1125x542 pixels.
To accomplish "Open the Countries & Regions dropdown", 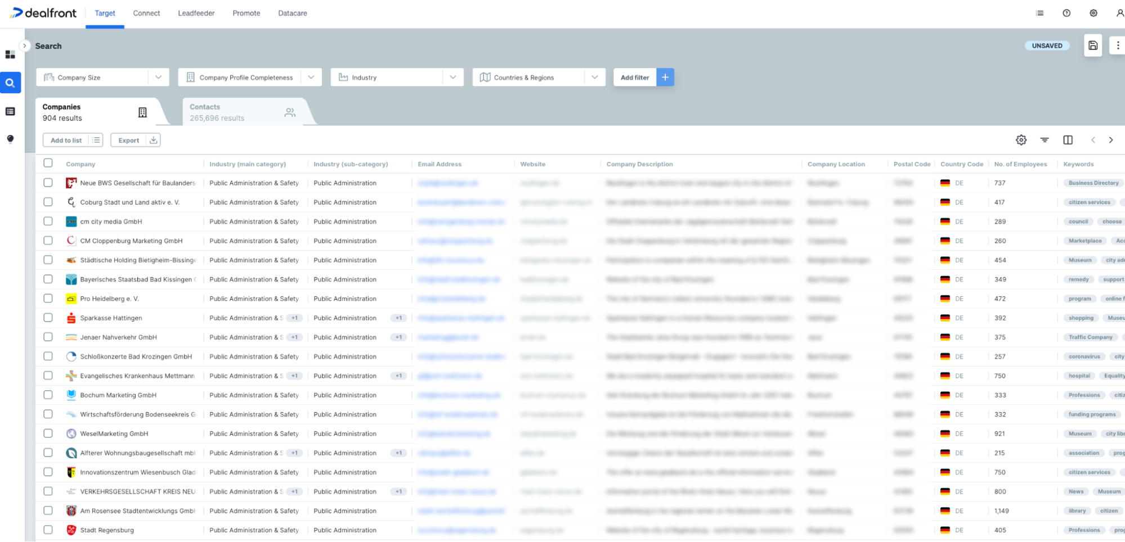I will pyautogui.click(x=595, y=77).
